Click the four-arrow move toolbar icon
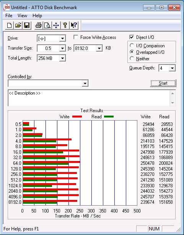184x235 pixels. tap(56, 25)
